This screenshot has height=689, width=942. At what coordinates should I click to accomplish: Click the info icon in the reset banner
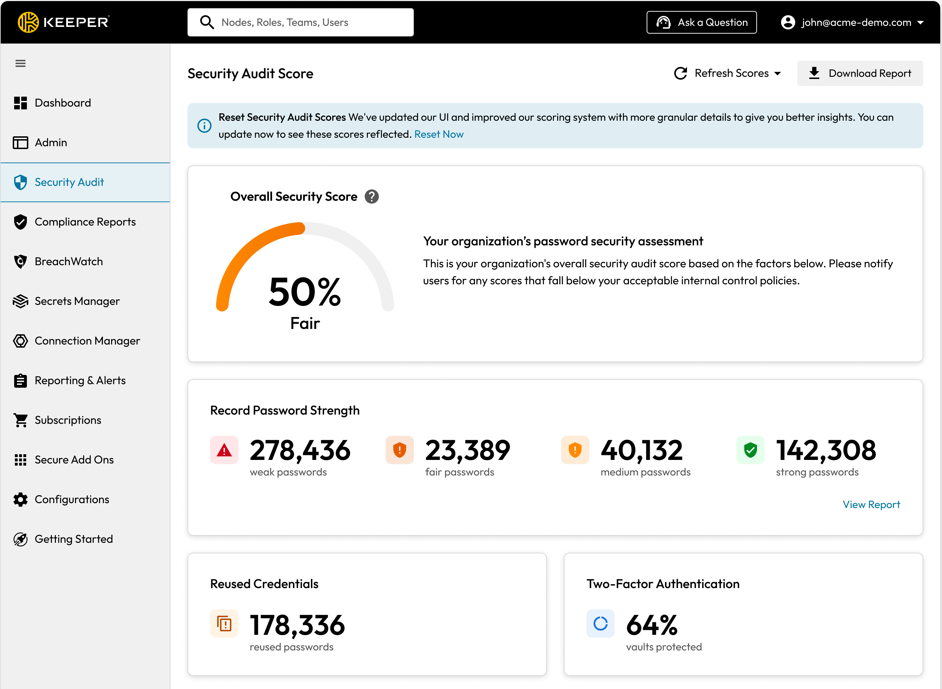(x=204, y=126)
